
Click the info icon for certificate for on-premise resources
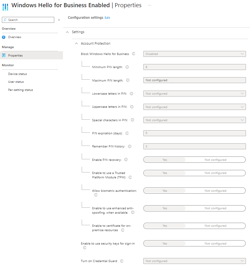pos(123,230)
